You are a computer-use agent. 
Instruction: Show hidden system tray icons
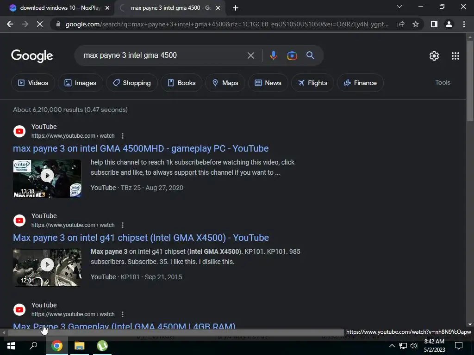click(x=392, y=346)
